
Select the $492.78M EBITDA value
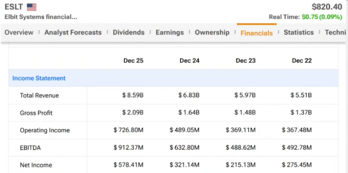point(297,147)
